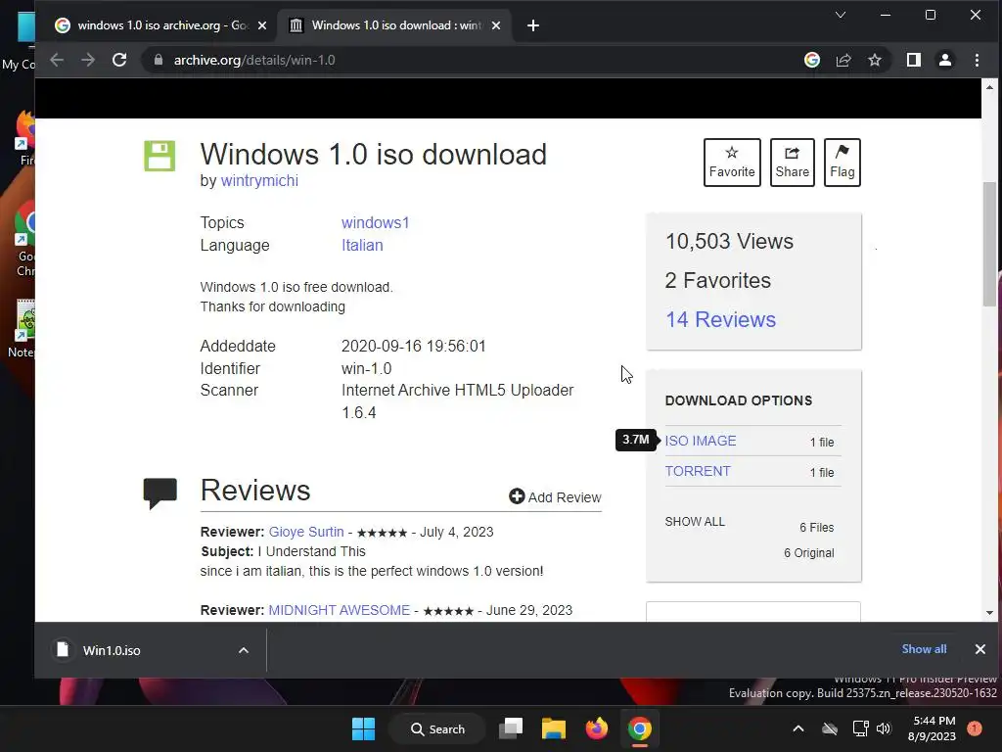Open uploader wintrymichi profile
Viewport: 1002px width, 752px height.
pos(259,181)
